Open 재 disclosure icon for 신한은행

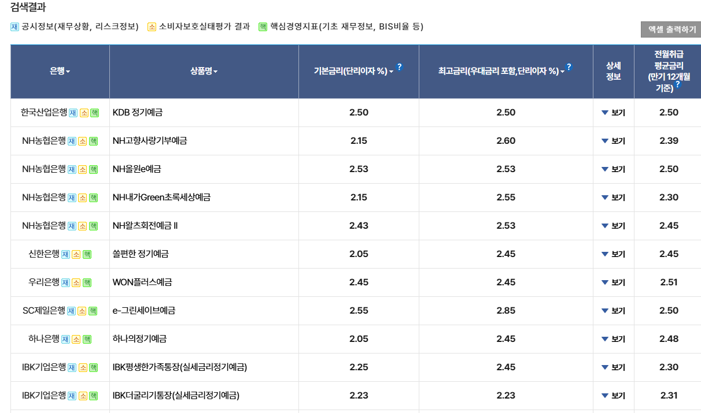[x=65, y=255]
